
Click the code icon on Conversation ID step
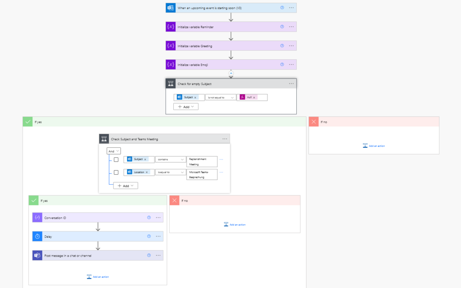coord(37,217)
